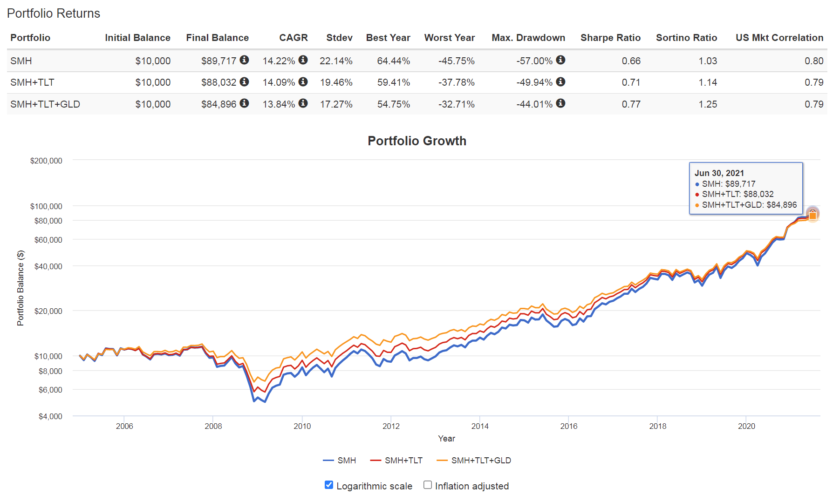Click info icon next to SMH+TLT final balance $88,032

[244, 82]
